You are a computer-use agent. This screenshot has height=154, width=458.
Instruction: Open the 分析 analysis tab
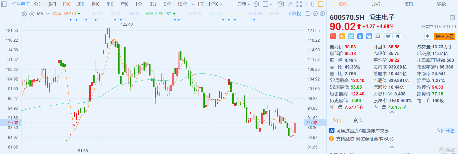(x=376, y=4)
